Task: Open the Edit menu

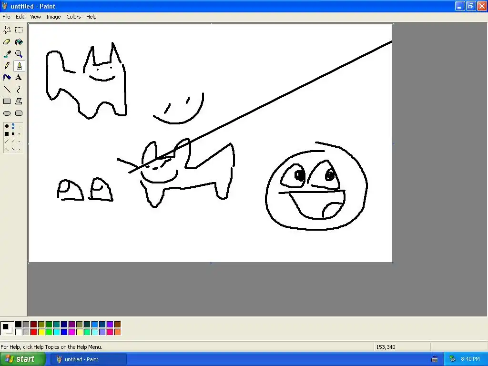Action: (20, 17)
